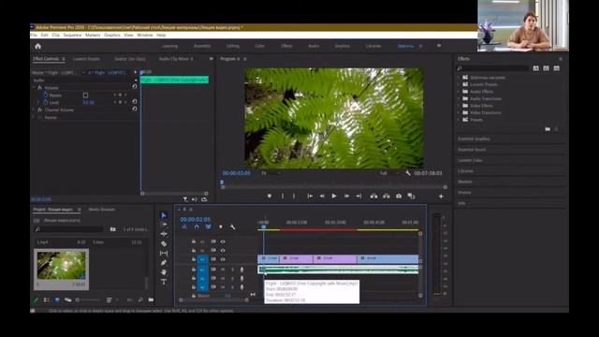Toggle the Bypass checkbox under Volume
Viewport: 599px width, 337px height.
85,95
